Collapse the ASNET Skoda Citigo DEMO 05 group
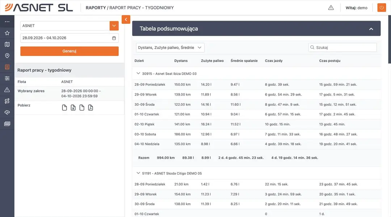This screenshot has width=391, height=217. (138, 173)
